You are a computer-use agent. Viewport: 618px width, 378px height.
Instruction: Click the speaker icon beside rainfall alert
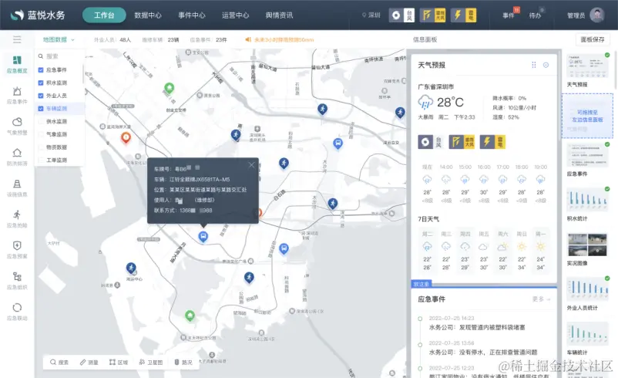point(248,39)
